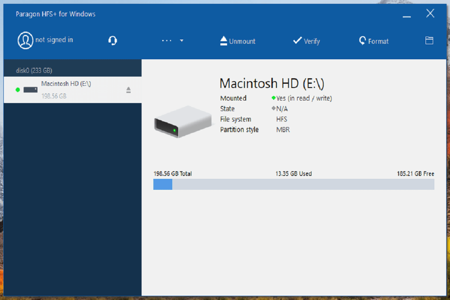Click the Format label in the toolbar
Viewport: 450px width, 300px height.
(378, 41)
